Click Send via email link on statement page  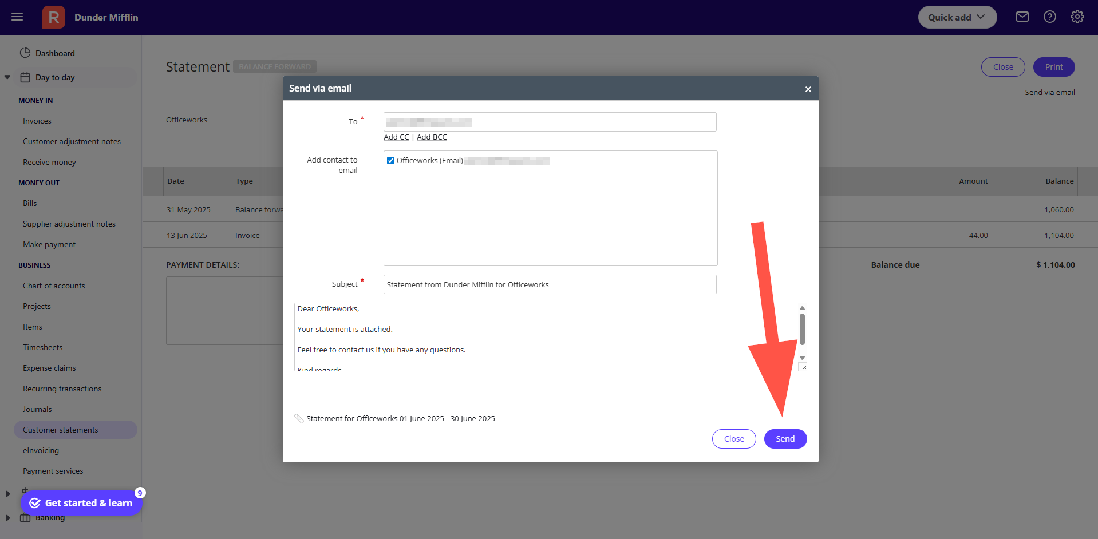tap(1050, 92)
